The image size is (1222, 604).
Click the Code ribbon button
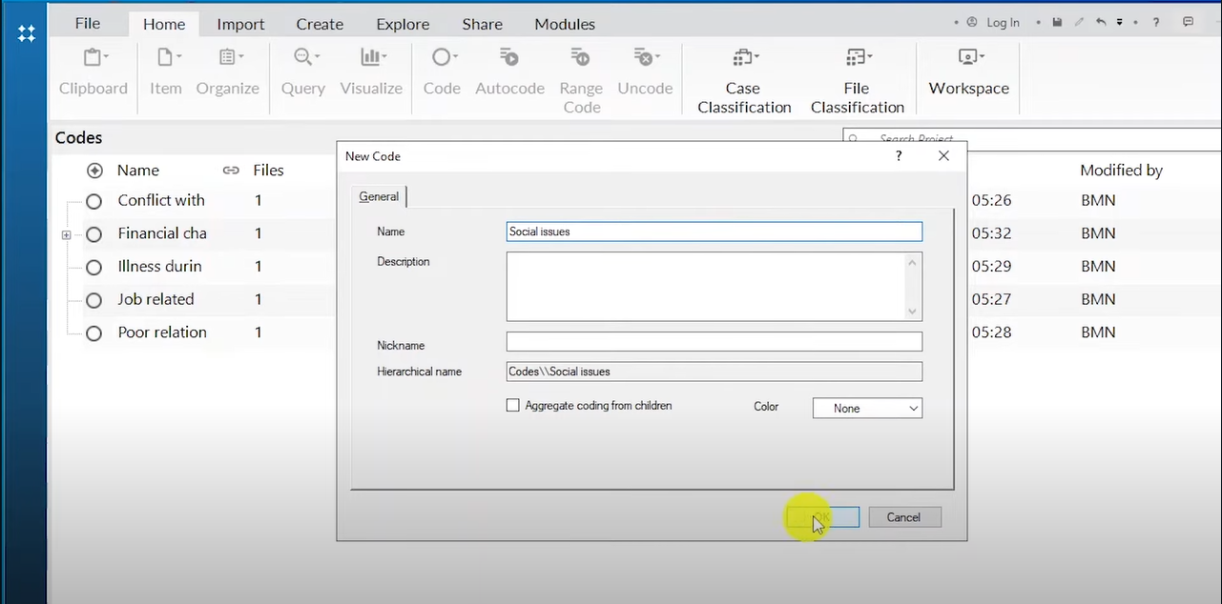442,71
